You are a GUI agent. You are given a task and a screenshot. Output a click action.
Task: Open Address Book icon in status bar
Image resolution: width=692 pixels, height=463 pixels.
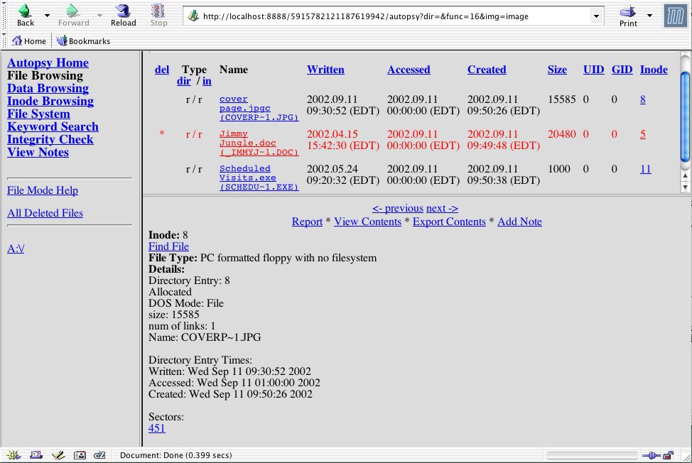(x=80, y=455)
